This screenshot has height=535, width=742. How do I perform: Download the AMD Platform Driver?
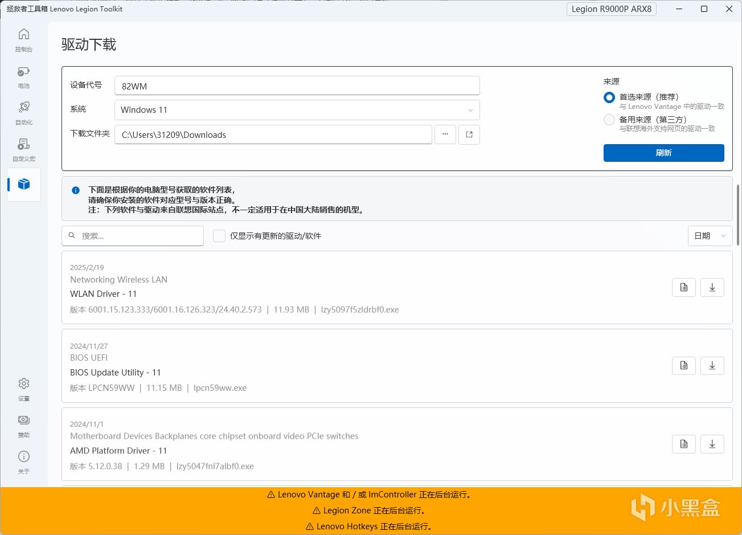click(712, 444)
